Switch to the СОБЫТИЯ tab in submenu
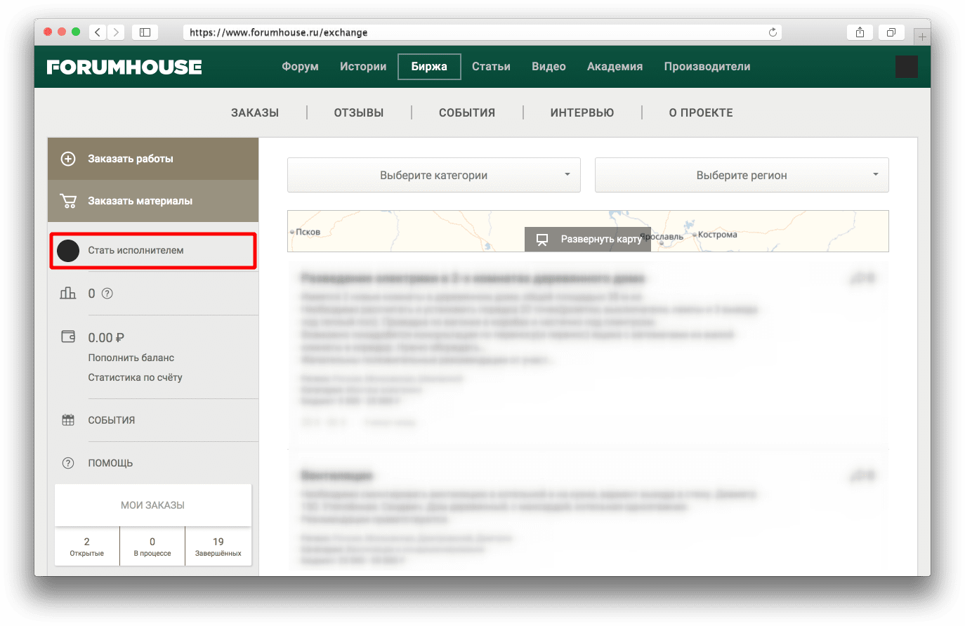Image resolution: width=965 pixels, height=626 pixels. pos(467,112)
